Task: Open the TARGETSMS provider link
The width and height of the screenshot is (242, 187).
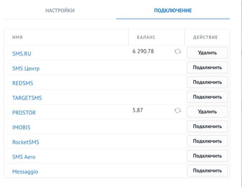Action: point(27,98)
